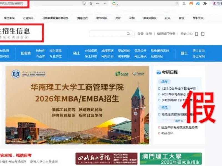Open 专业库 in the blue navigation bar

pyautogui.click(x=40, y=56)
